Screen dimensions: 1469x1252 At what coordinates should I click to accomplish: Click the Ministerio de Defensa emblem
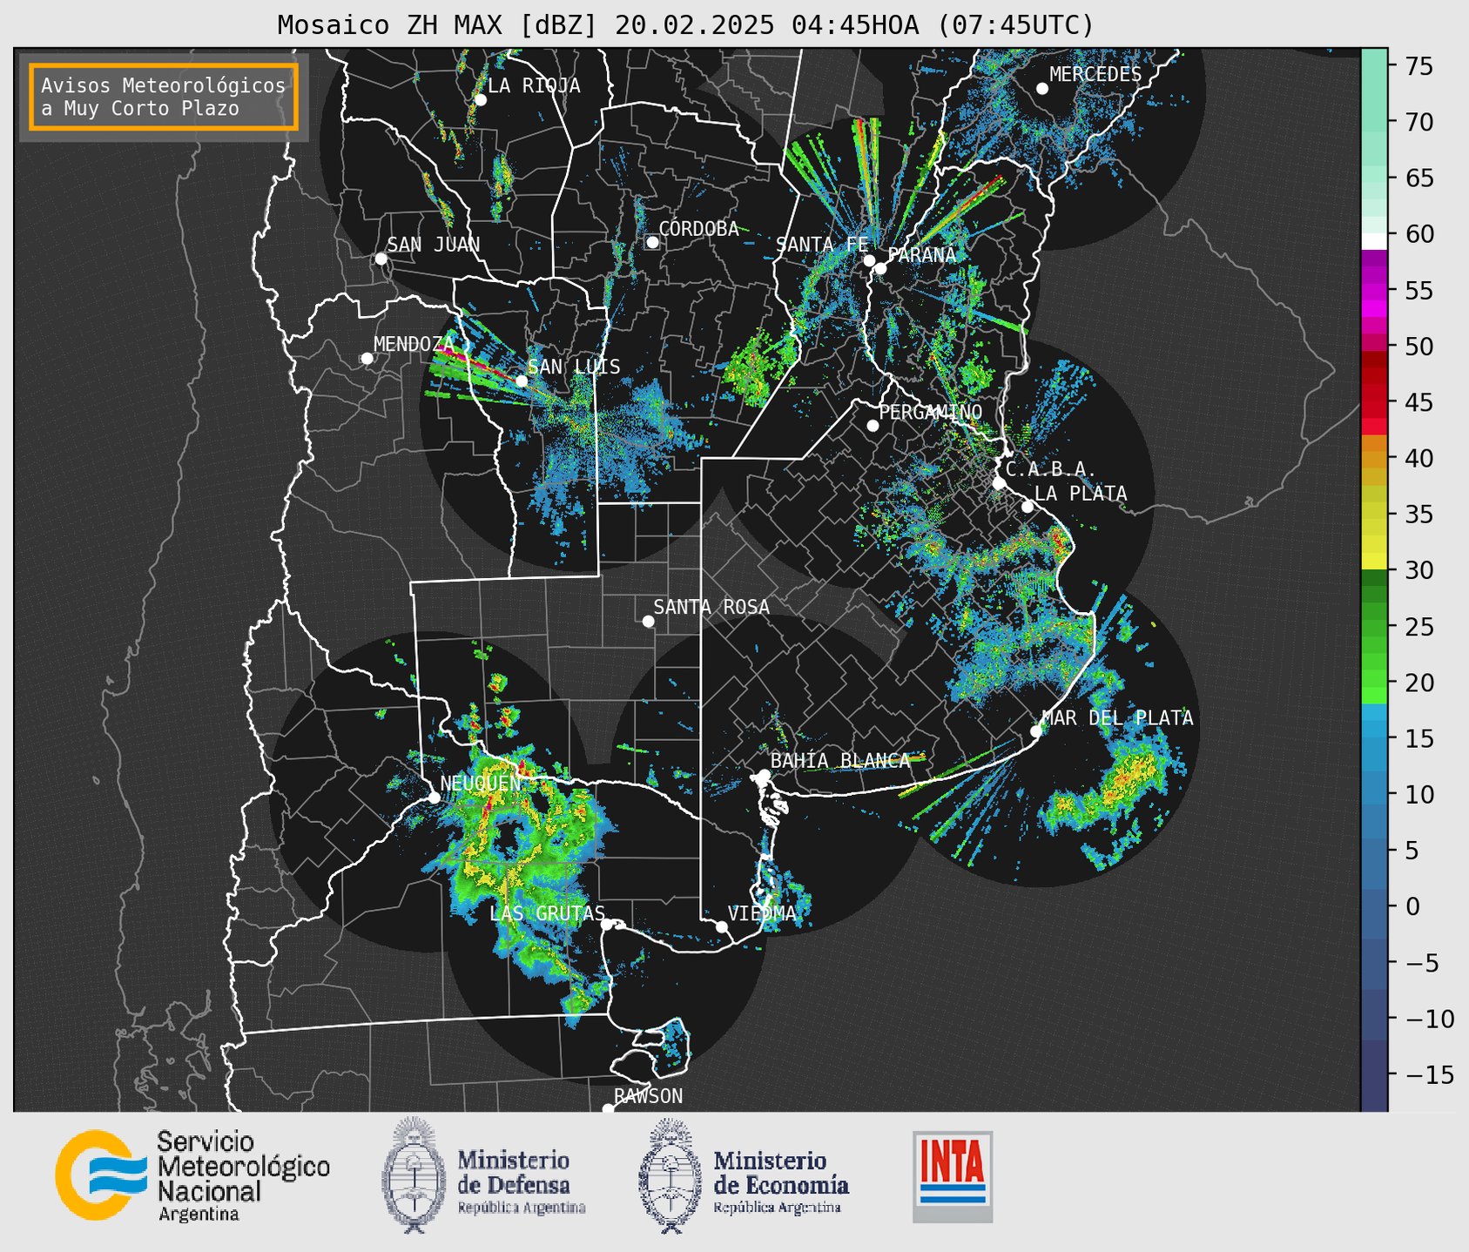413,1175
